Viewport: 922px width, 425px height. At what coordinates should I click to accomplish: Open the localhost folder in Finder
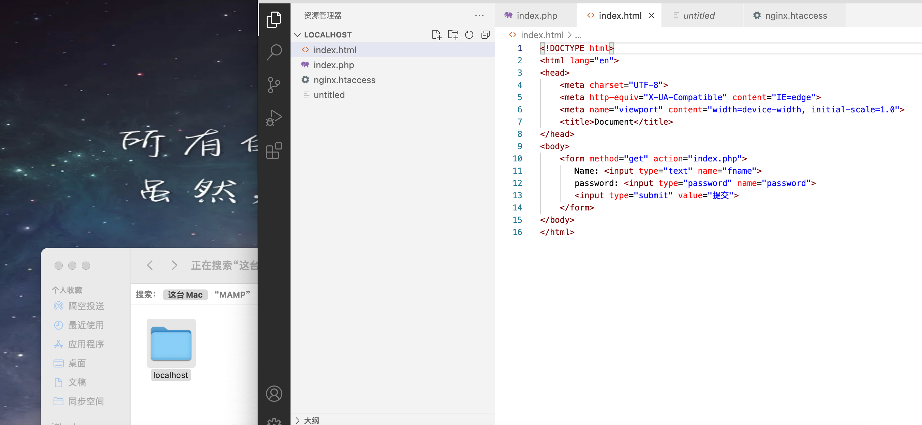(171, 343)
